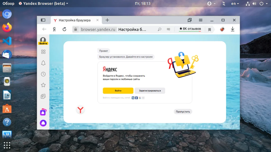The height and width of the screenshot is (152, 271).
Task: Open the comments icon in address bar
Action: pyautogui.click(x=168, y=30)
